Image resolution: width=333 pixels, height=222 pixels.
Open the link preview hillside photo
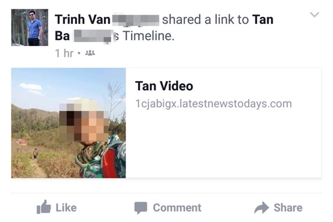(x=69, y=123)
